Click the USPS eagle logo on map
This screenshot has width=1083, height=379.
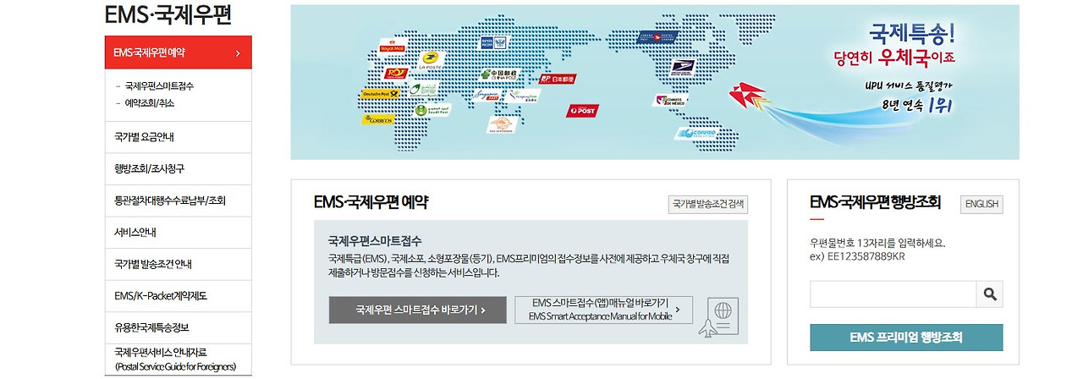pos(683,68)
